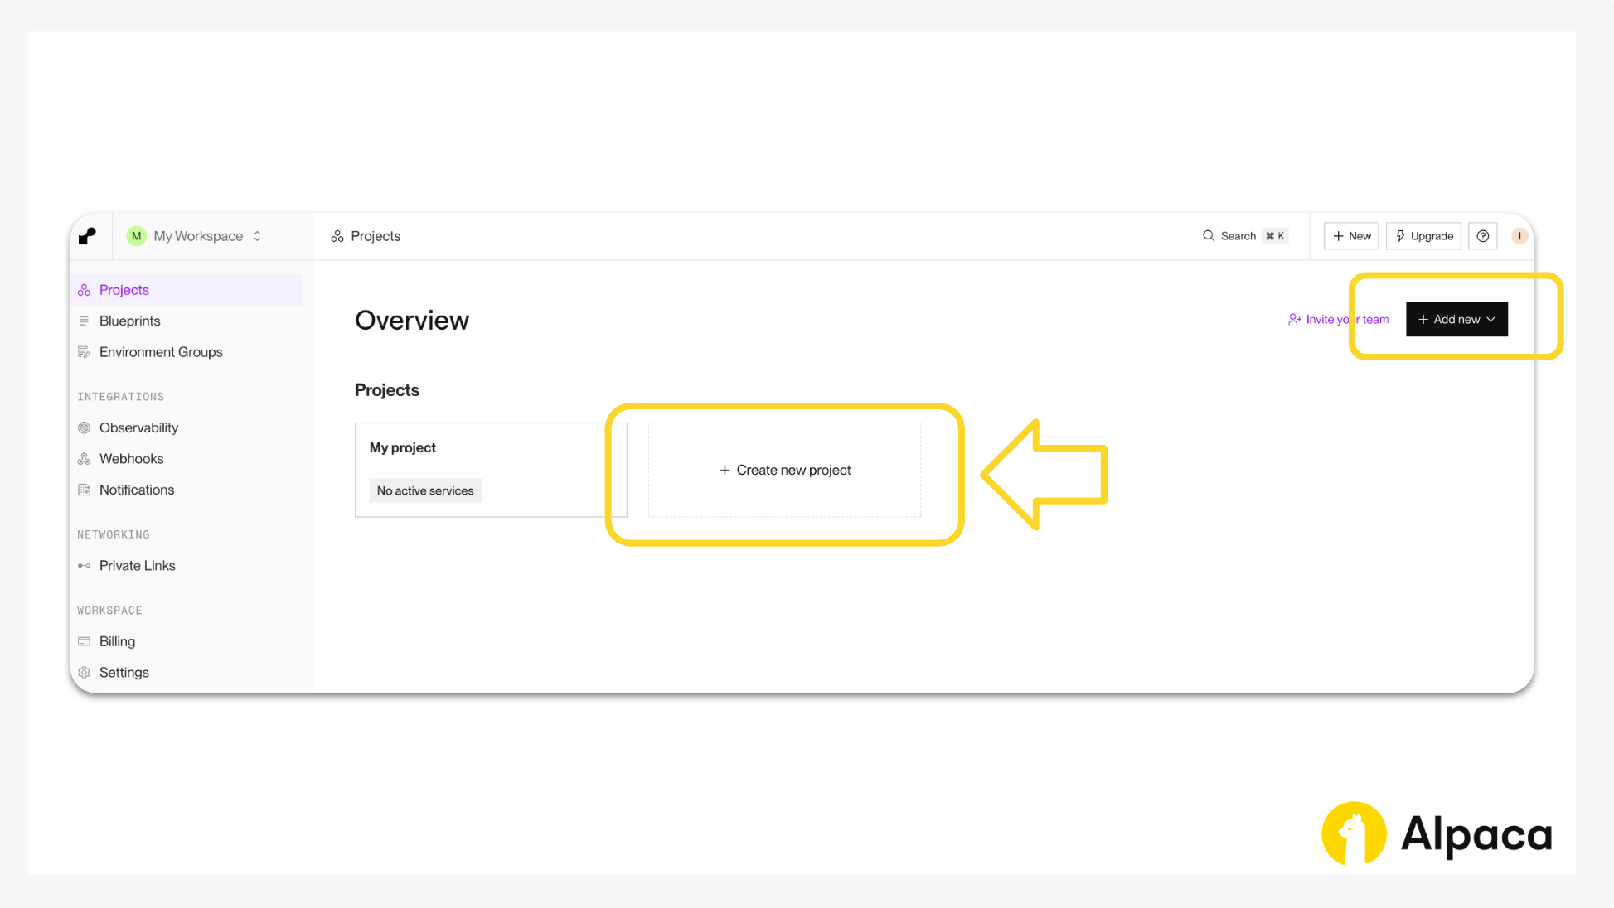
Task: Click the Settings gear icon in sidebar
Action: pos(85,673)
